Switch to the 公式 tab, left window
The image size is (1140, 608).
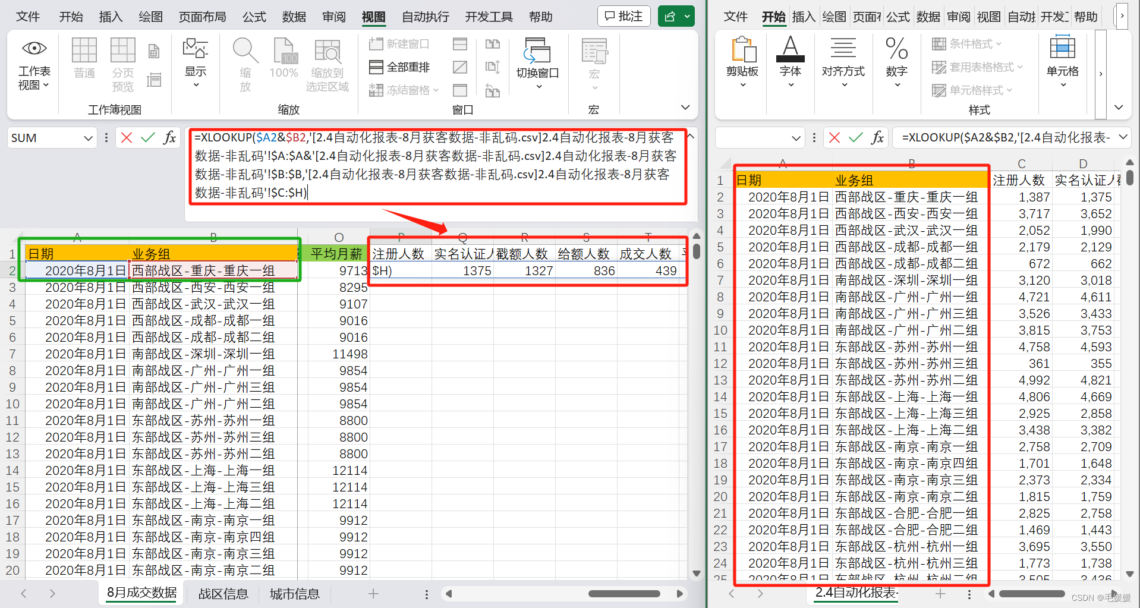point(254,17)
